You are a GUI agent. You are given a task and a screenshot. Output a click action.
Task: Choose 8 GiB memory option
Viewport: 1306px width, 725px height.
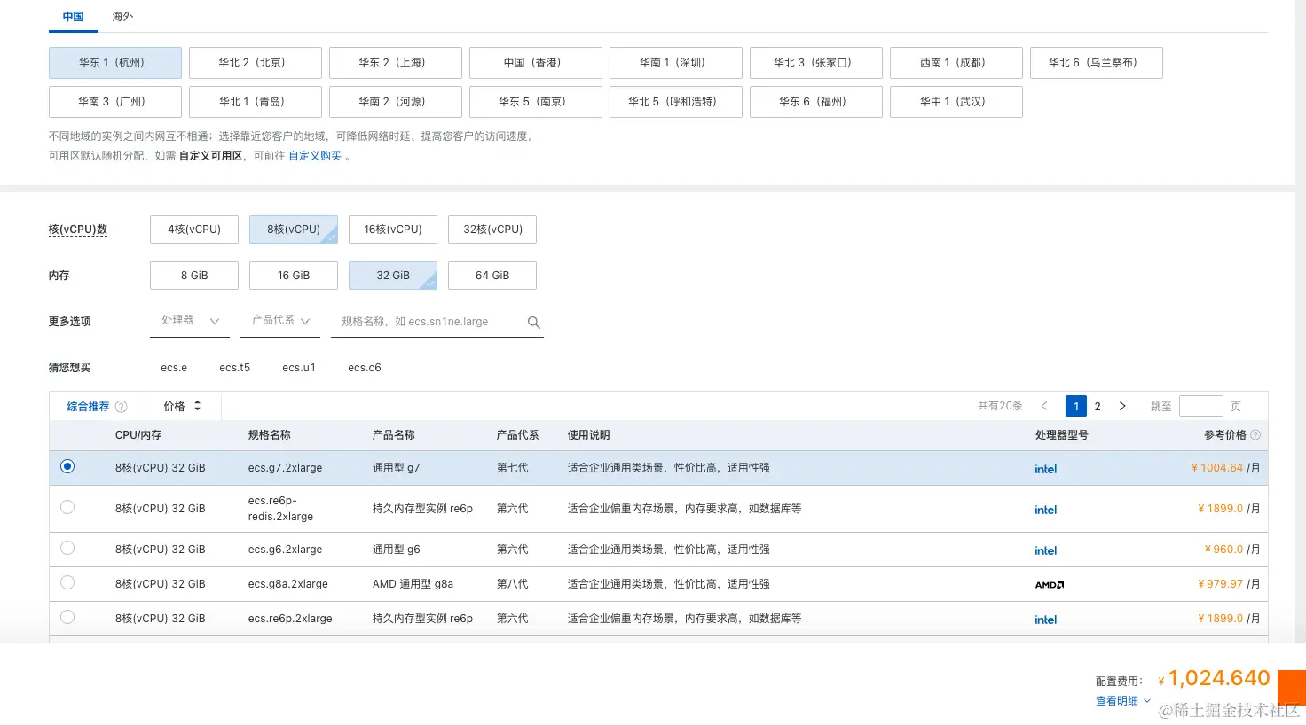194,276
